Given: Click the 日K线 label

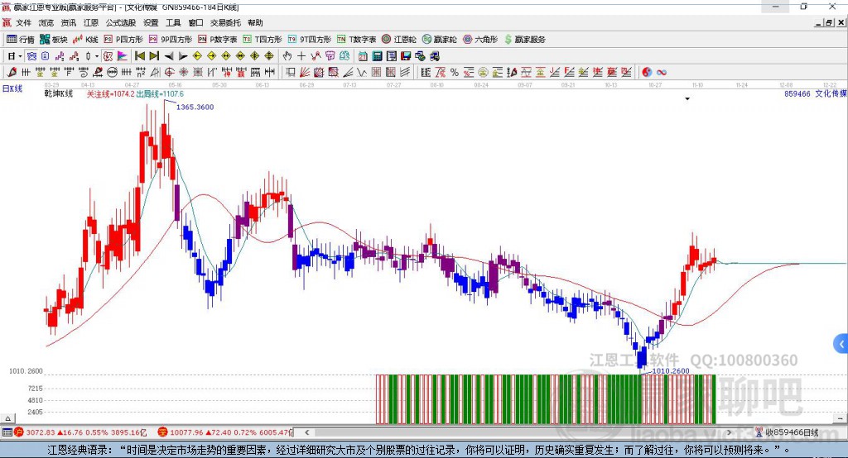Looking at the screenshot, I should (x=12, y=88).
